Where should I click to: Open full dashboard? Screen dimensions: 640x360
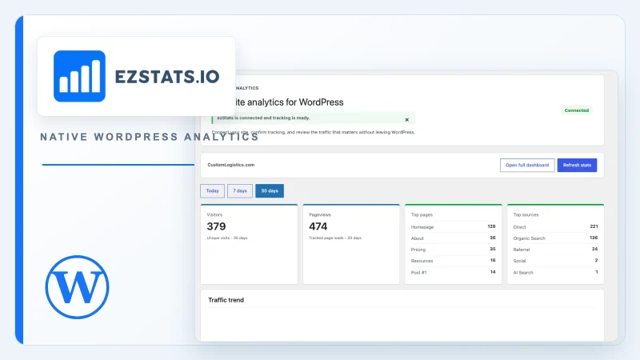pos(527,166)
